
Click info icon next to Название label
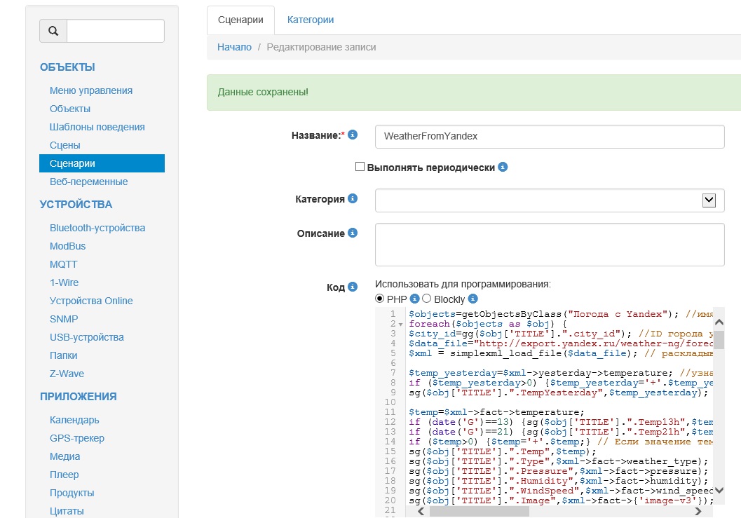tap(353, 135)
